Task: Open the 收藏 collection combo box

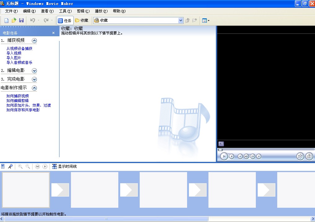Action: tap(138, 20)
